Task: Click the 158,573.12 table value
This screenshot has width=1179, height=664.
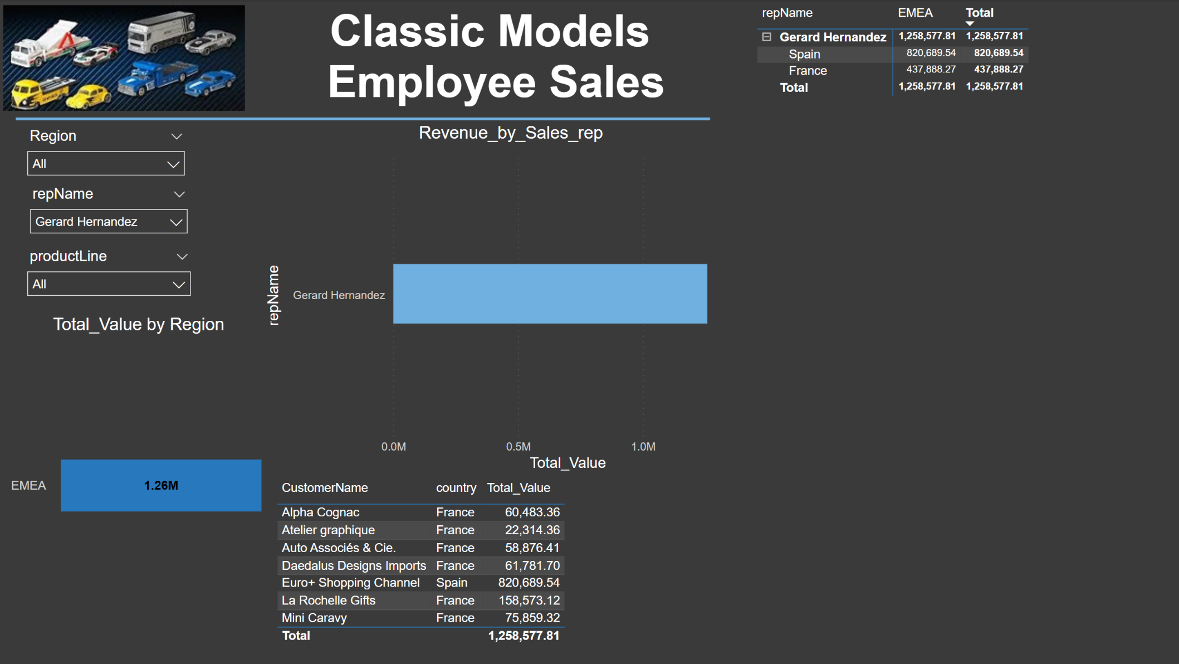Action: coord(529,600)
